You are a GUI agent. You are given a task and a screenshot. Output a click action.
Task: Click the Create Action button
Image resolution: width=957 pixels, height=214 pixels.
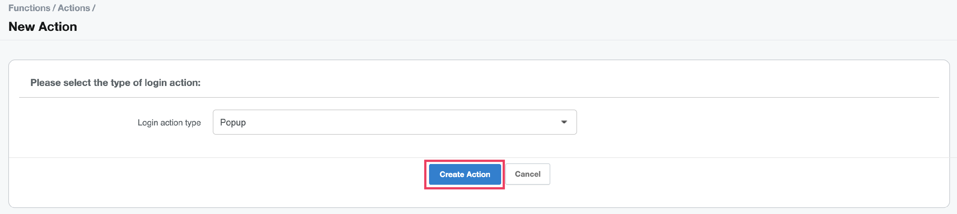464,174
